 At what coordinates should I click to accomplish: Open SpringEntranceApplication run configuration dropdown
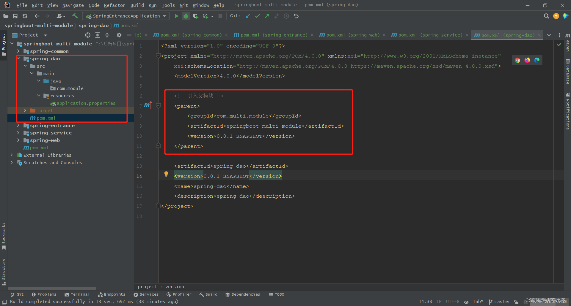126,16
